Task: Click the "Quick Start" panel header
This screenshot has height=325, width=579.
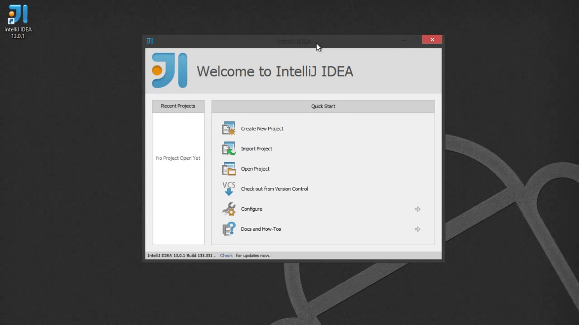Action: tap(323, 107)
